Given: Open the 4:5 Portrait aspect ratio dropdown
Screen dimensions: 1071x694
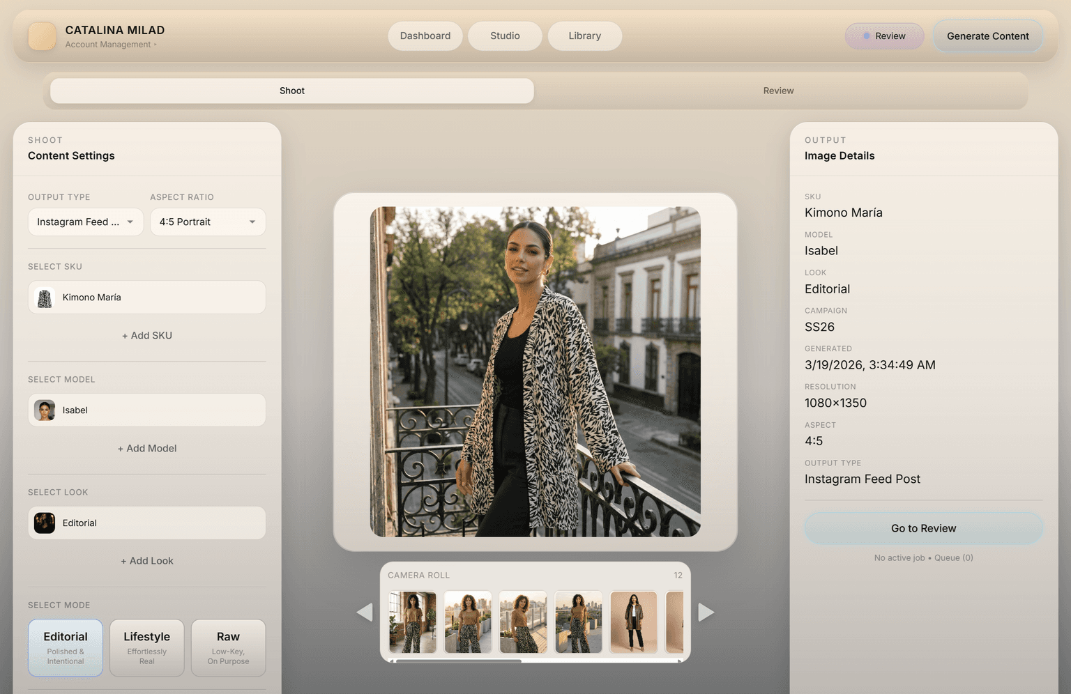Looking at the screenshot, I should pos(208,222).
